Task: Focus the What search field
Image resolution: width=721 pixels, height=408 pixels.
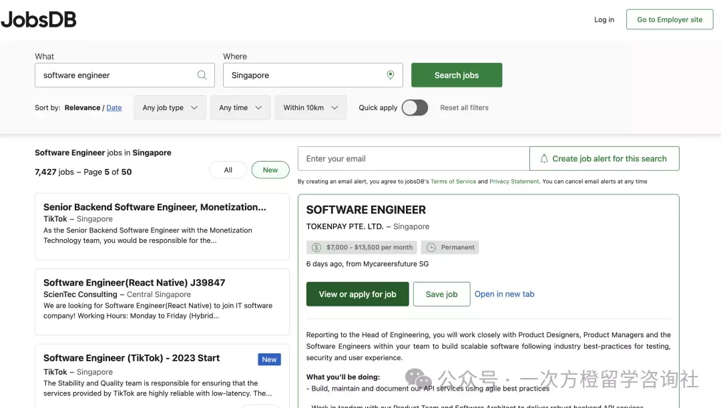Action: pos(125,75)
